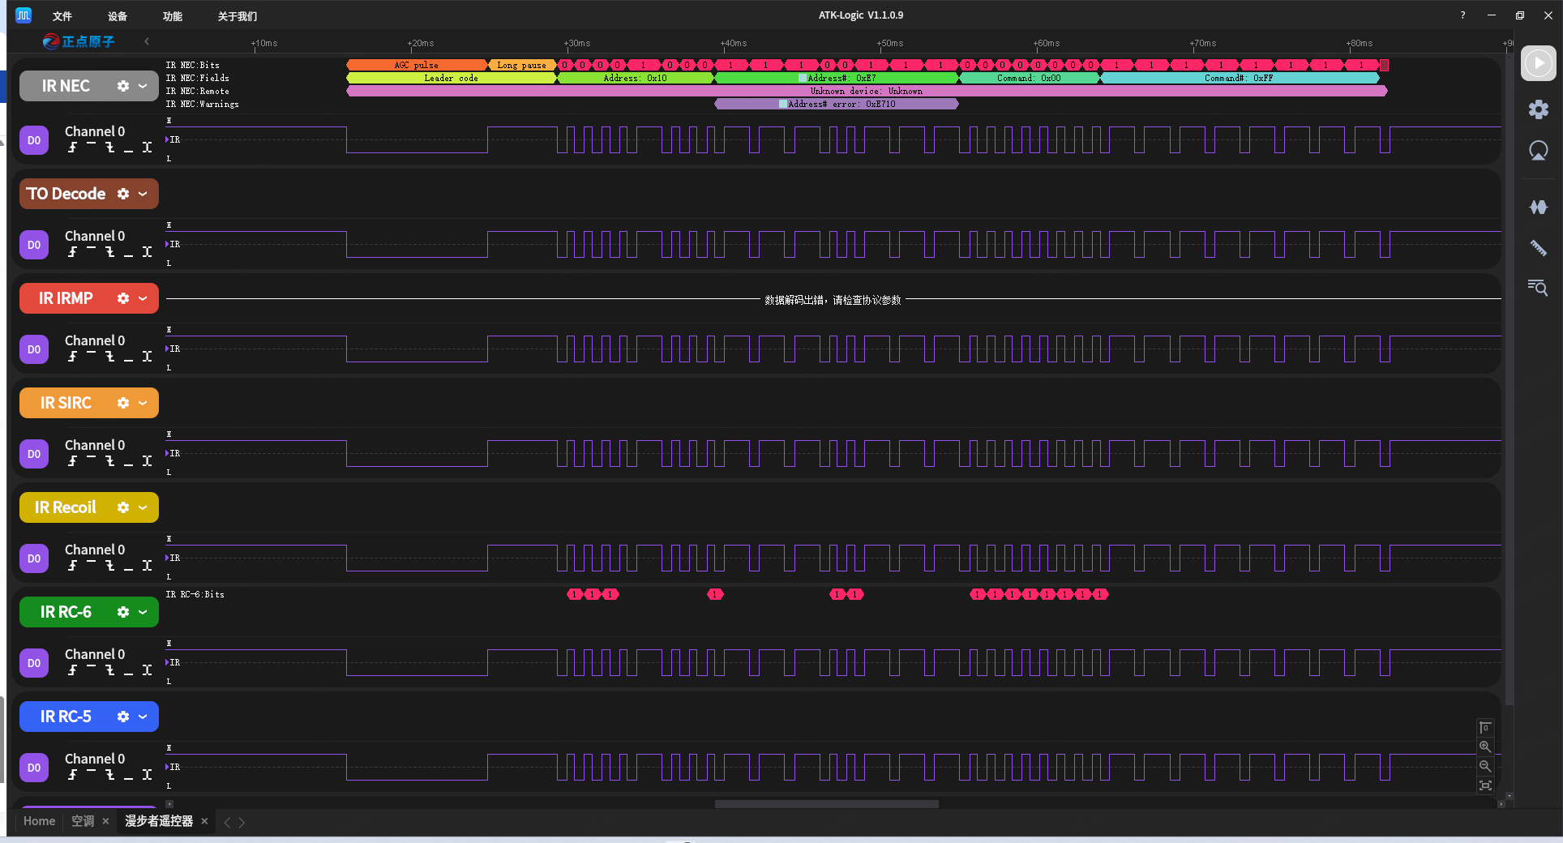Click the zoom in magnifier
1563x843 pixels.
tap(1485, 747)
